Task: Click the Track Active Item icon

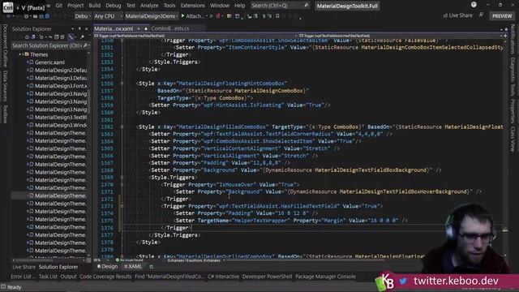Action: coord(71,36)
